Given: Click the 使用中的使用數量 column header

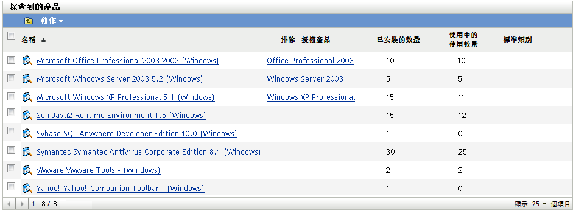Looking at the screenshot, I should [463, 40].
